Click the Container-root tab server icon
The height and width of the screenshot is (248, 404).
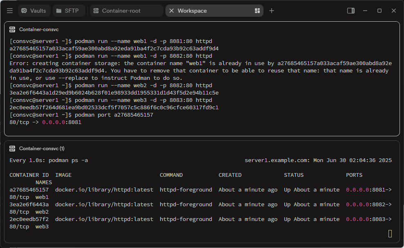tap(96, 11)
